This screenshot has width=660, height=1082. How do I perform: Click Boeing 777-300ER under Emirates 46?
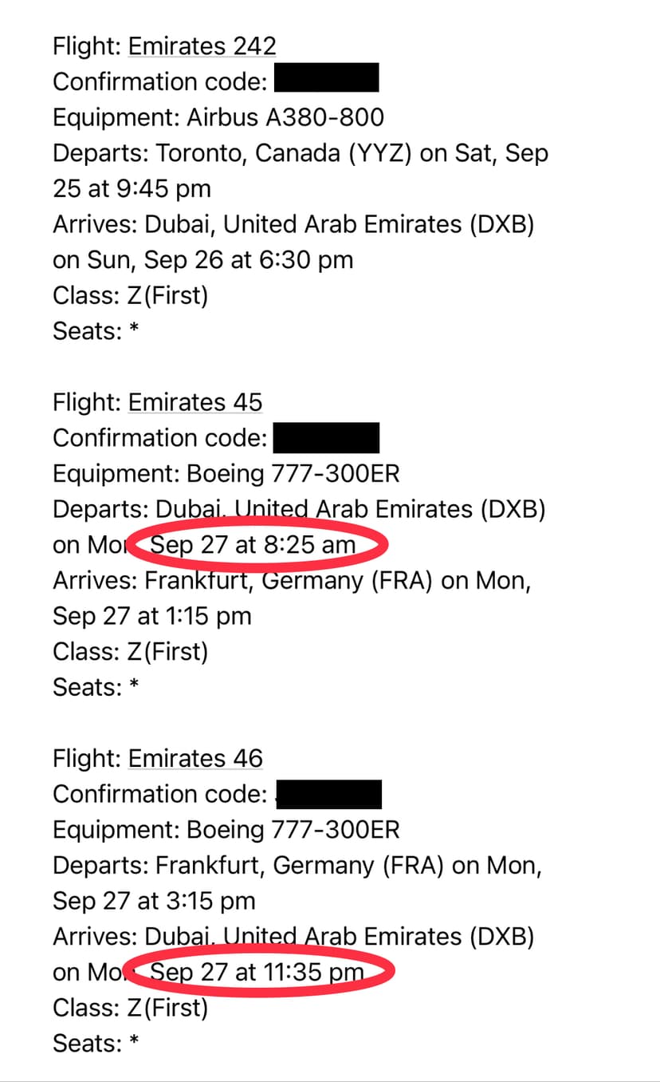pyautogui.click(x=293, y=830)
